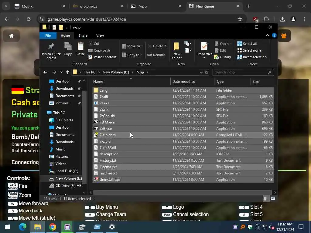The height and width of the screenshot is (233, 311).
Task: Click Invert selection
Action: (x=252, y=57)
